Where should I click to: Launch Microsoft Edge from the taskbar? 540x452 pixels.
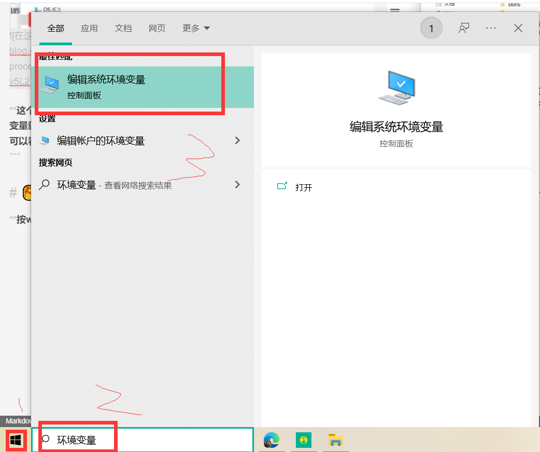[x=271, y=440]
